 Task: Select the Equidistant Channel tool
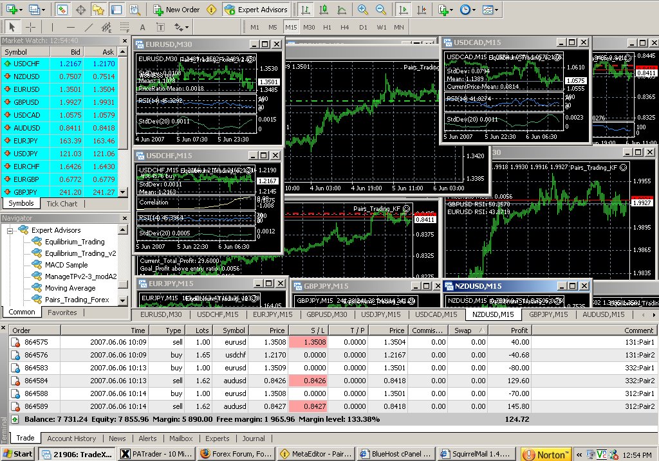pyautogui.click(x=106, y=27)
